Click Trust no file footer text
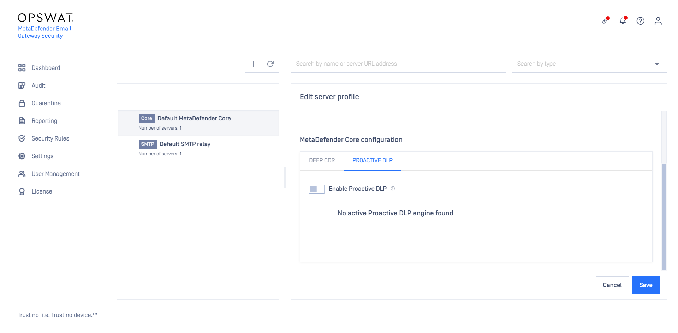Viewport: 678px width, 333px height. (57, 315)
